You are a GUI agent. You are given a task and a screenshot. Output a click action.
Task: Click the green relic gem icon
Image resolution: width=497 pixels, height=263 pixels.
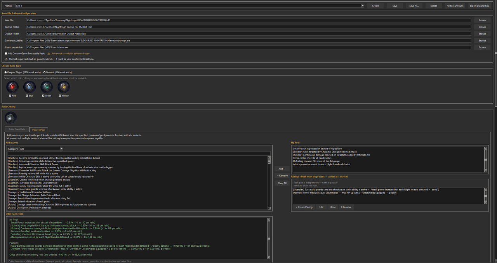47,87
